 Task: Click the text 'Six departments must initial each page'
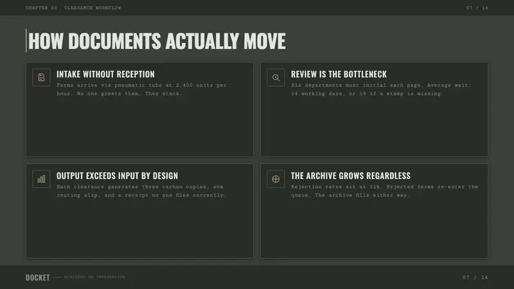(x=357, y=85)
